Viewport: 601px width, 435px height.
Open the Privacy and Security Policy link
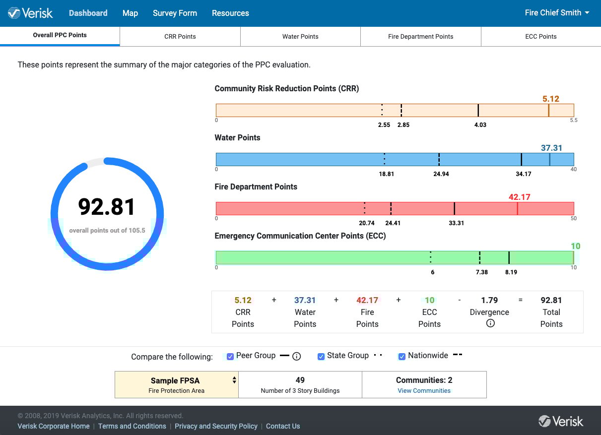[216, 426]
